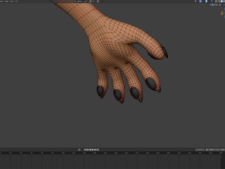Open the Global transform orientation dropdown
The image size is (225, 169).
tap(79, 1)
